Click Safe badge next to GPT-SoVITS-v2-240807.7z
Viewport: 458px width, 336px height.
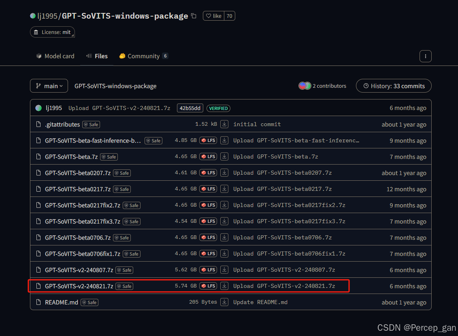pos(124,270)
